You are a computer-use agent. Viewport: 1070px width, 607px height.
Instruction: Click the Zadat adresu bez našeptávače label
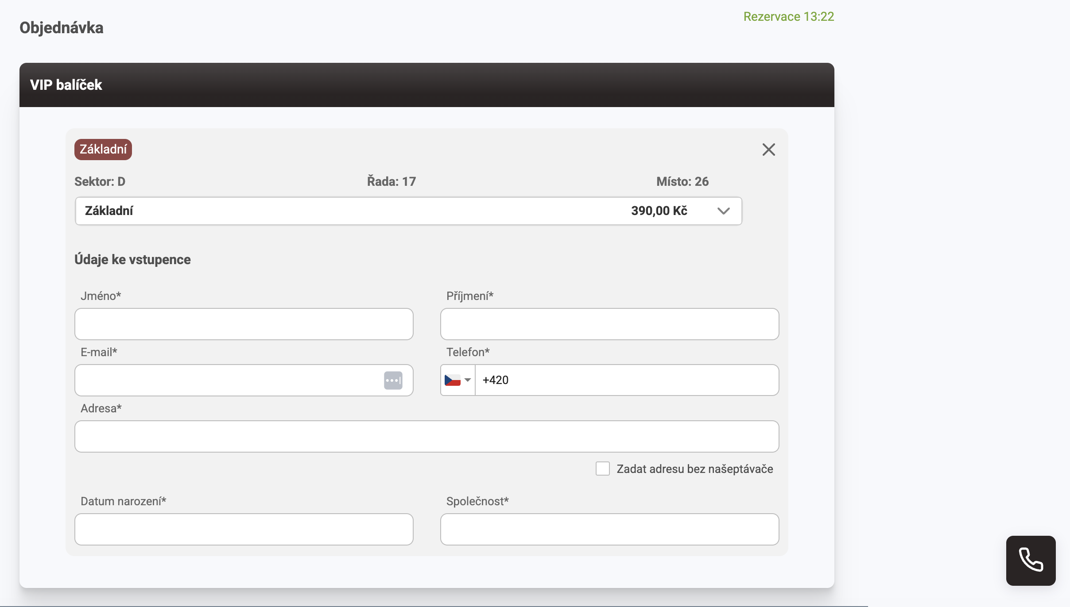pyautogui.click(x=694, y=469)
